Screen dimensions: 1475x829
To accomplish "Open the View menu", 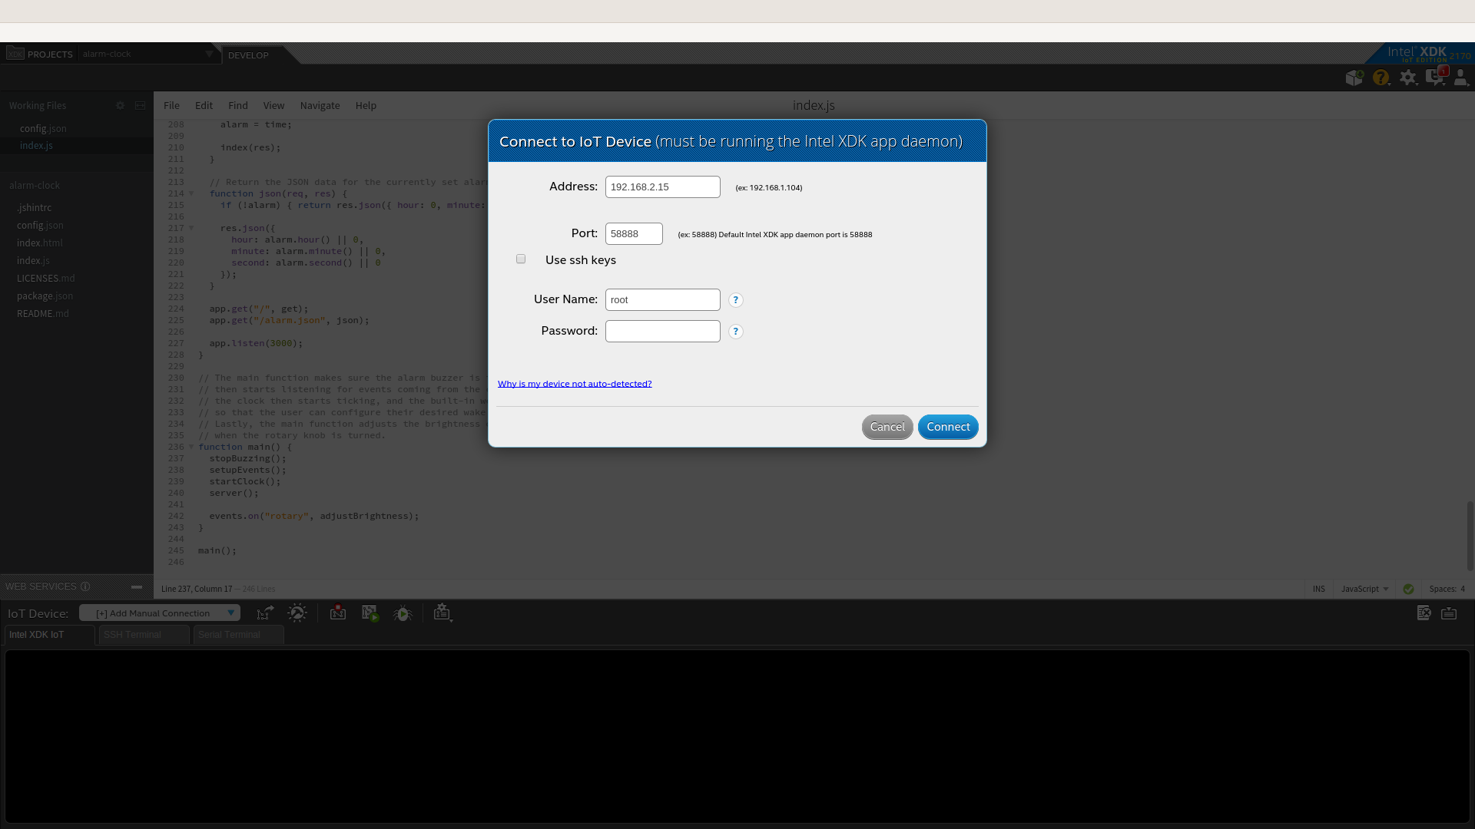I will pyautogui.click(x=273, y=105).
